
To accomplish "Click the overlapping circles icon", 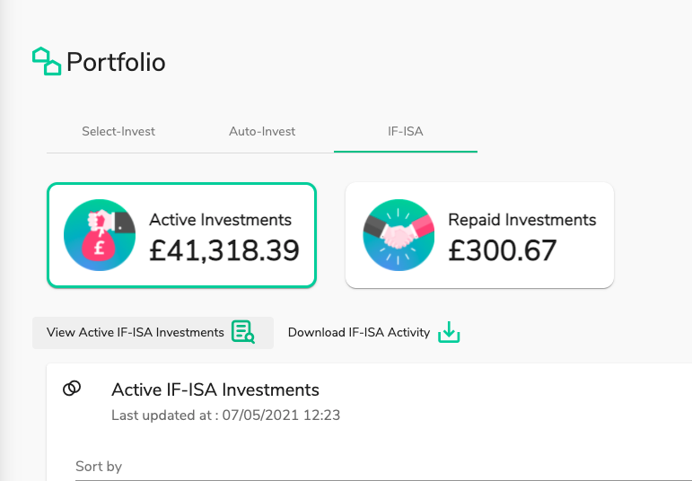I will tap(72, 389).
